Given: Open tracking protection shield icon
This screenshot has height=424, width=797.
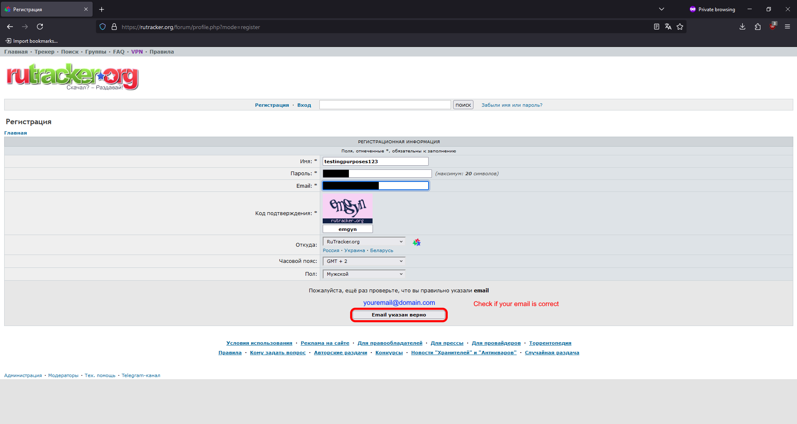Looking at the screenshot, I should (x=103, y=27).
